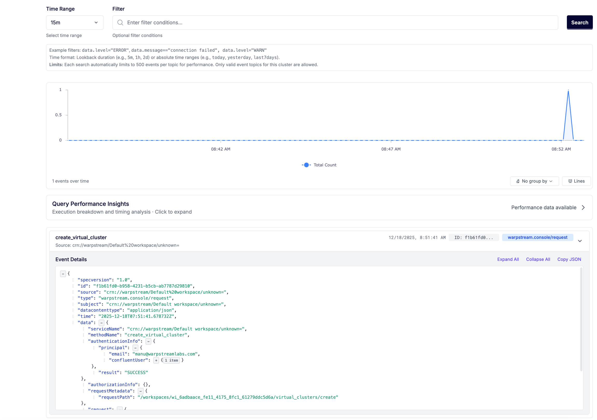597x420 pixels.
Task: Open the 15m time range dropdown
Action: tap(75, 23)
